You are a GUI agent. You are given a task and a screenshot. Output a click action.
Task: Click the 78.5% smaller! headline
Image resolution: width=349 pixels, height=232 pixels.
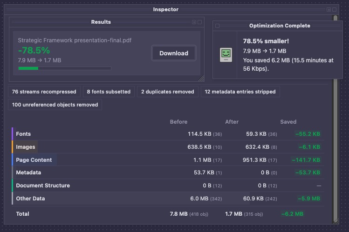tap(266, 41)
